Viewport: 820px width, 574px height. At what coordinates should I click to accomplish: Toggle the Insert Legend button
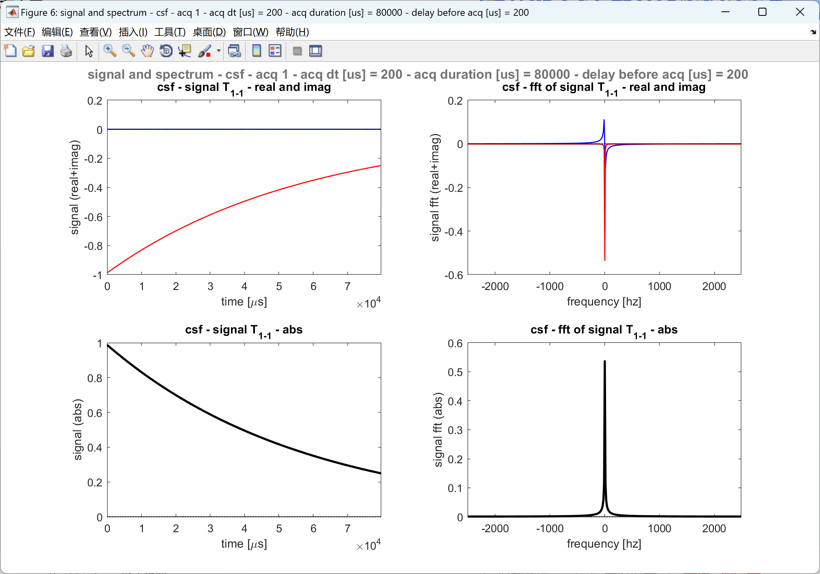[275, 51]
